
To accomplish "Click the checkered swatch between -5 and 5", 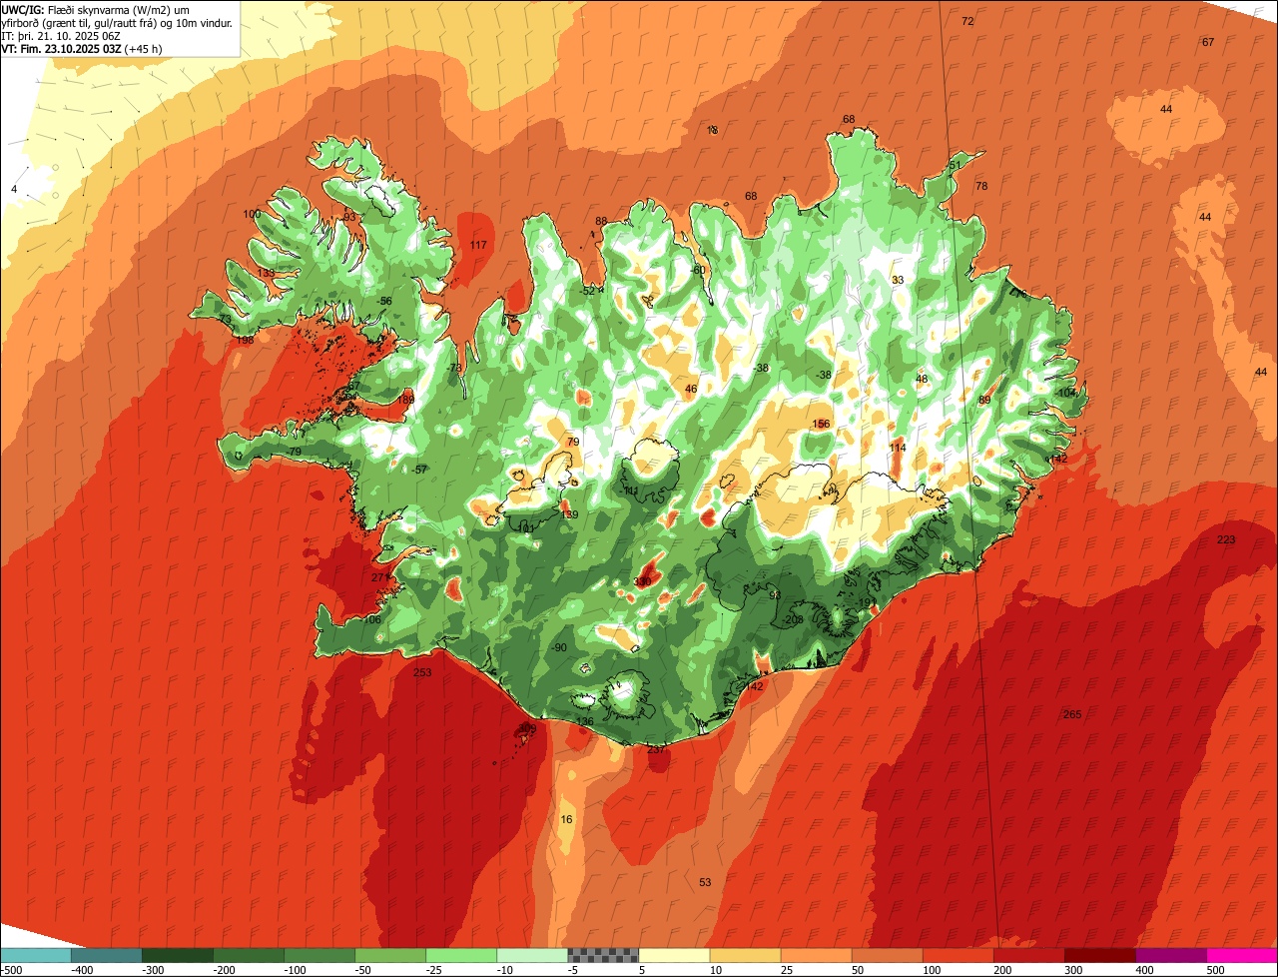I will [602, 955].
